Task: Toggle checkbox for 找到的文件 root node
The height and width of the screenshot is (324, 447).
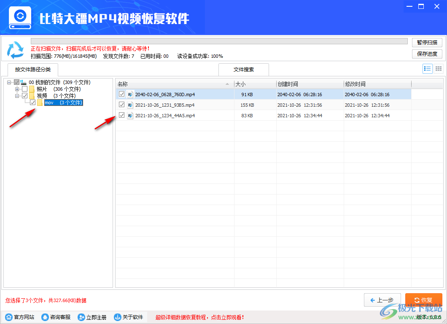Action: tap(17, 82)
